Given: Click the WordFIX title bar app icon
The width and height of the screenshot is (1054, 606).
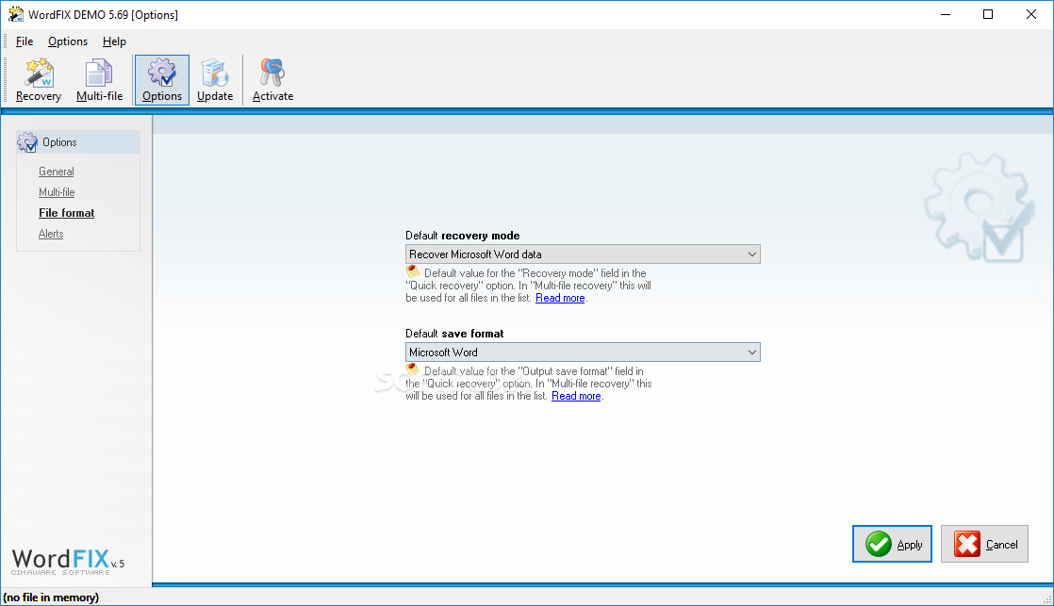Looking at the screenshot, I should point(15,14).
